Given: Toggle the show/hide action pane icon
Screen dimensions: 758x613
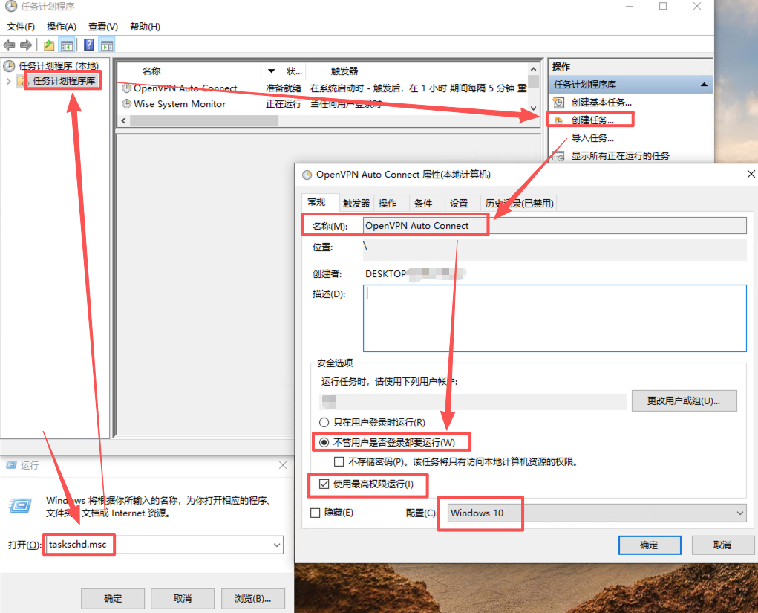Looking at the screenshot, I should 107,45.
